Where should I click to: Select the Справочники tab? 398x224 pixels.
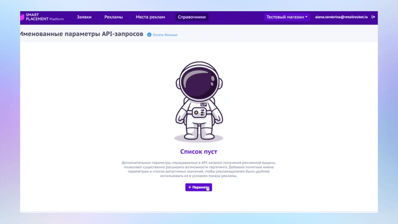[192, 17]
